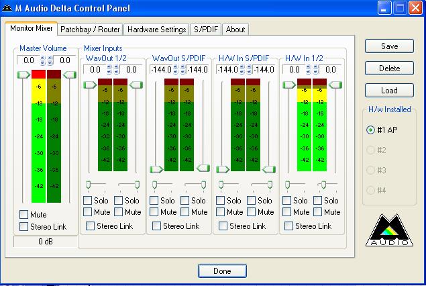Screen dimensions: 426x286
Task: Check left Mute under WavOut 1/2
Action: (87, 211)
